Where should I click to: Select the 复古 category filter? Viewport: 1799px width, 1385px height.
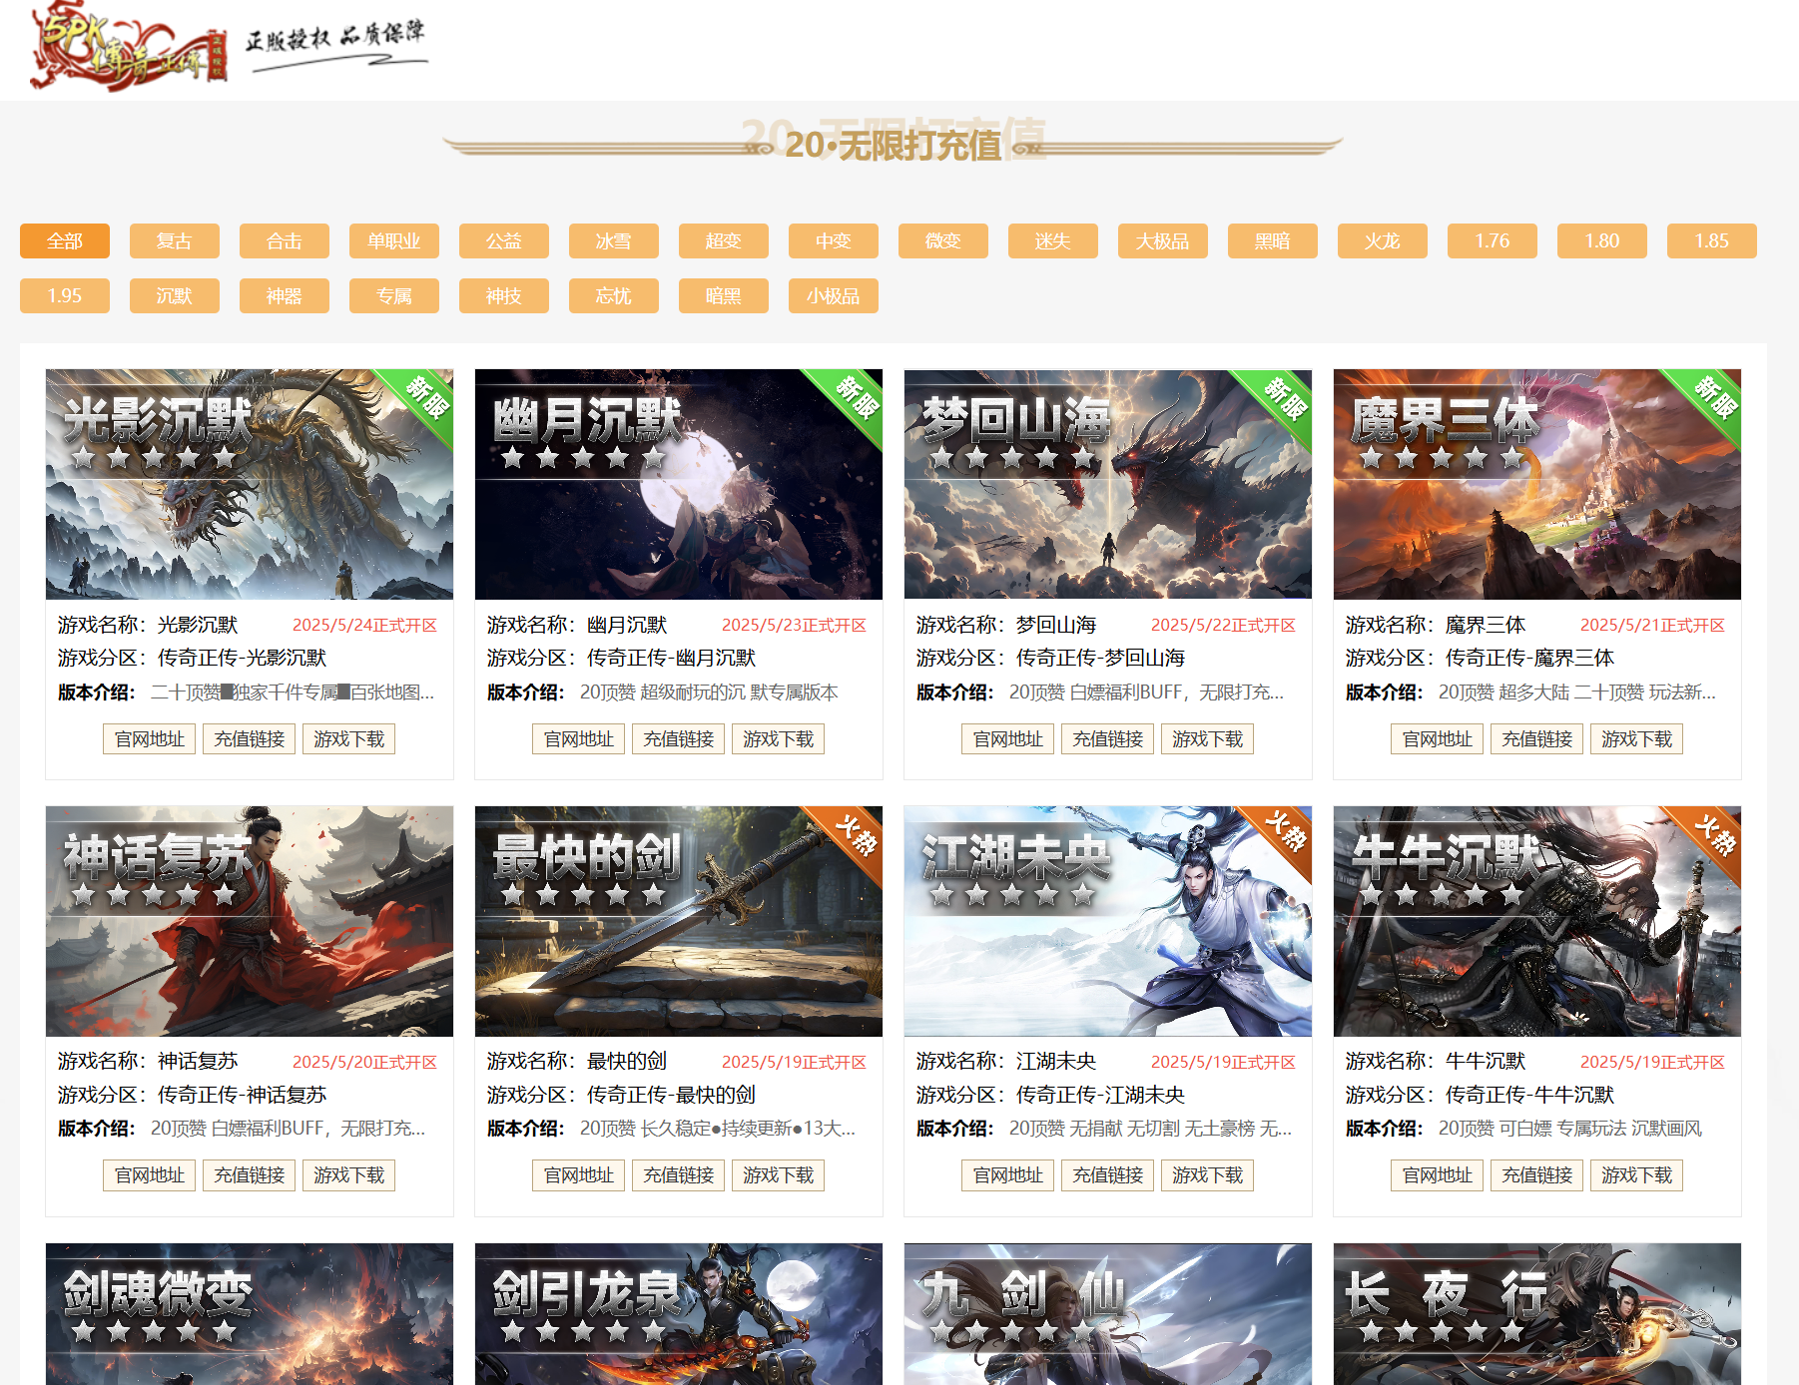point(175,241)
